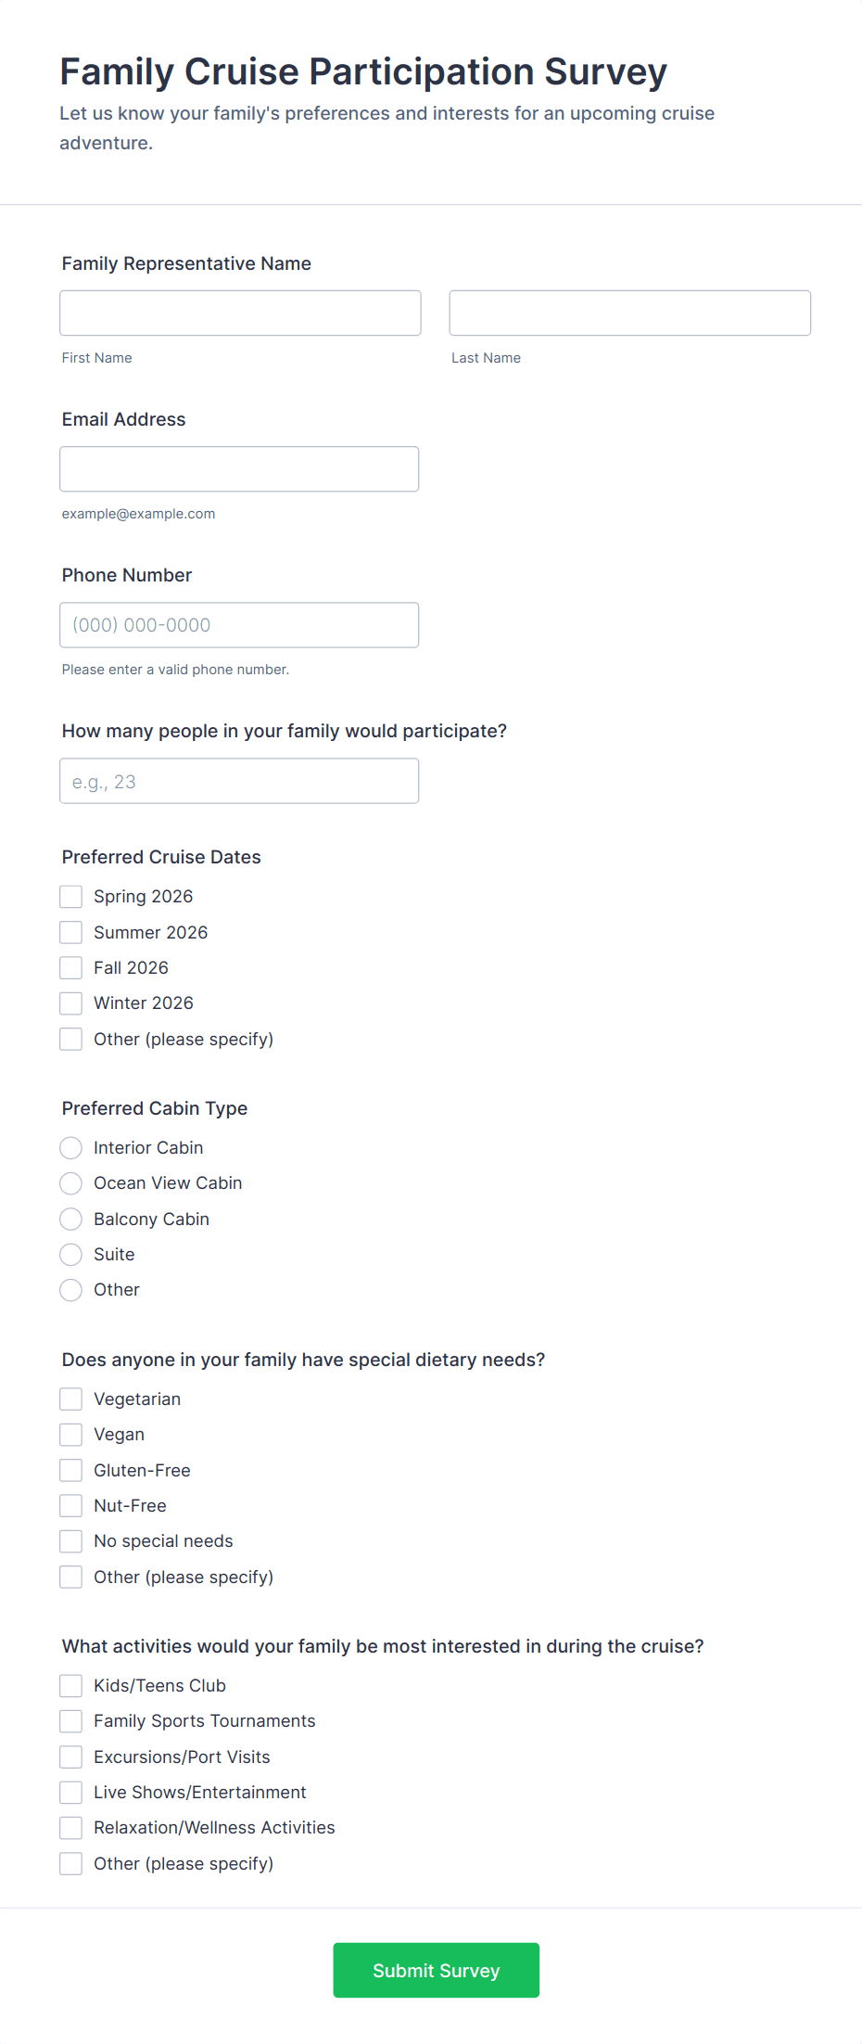Screen dimensions: 862x2044
Task: Tick the Summer 2026 checkbox
Action: (x=71, y=932)
